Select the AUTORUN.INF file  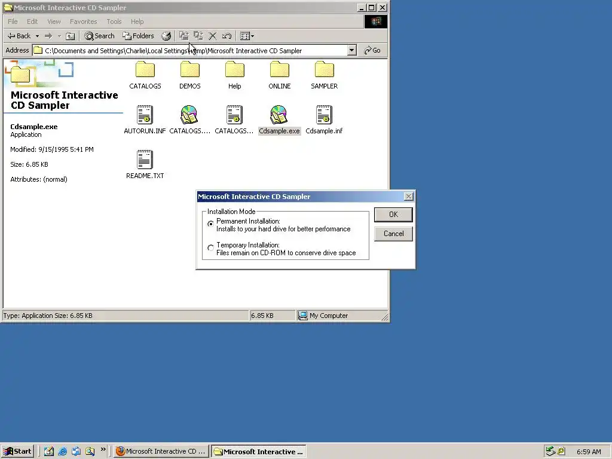coord(145,120)
